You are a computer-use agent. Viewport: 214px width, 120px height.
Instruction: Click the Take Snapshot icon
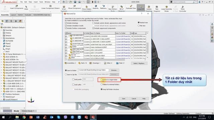pos(157,7)
